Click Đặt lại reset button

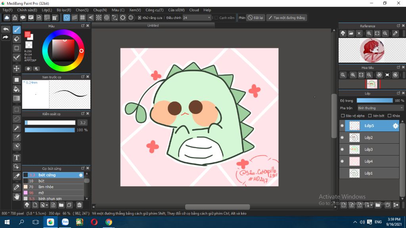click(256, 18)
